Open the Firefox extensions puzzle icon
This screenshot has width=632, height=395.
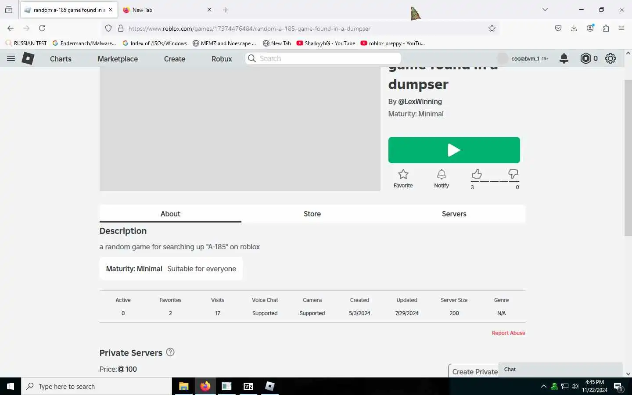[x=606, y=28]
